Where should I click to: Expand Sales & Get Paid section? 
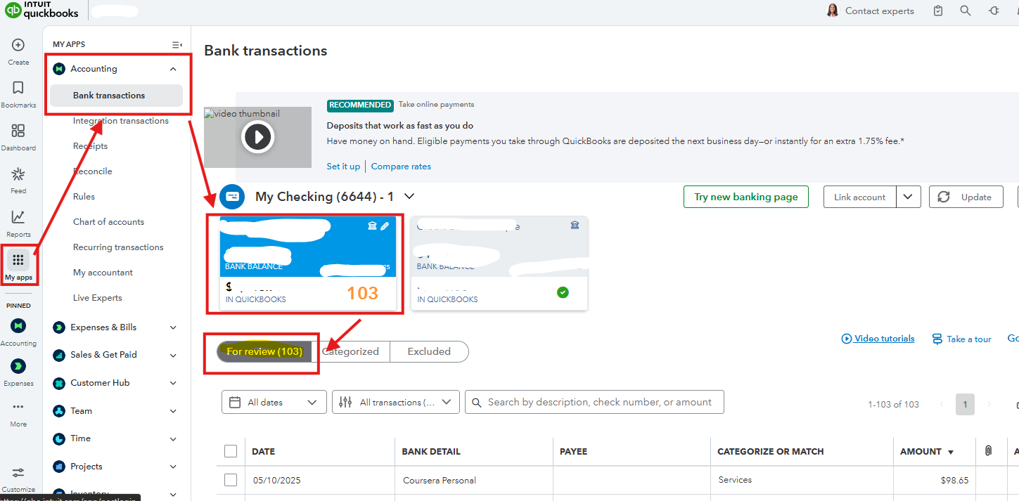click(x=173, y=356)
